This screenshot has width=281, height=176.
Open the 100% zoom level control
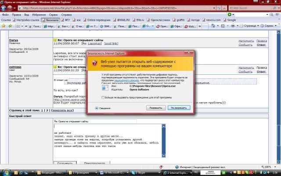pyautogui.click(x=268, y=167)
